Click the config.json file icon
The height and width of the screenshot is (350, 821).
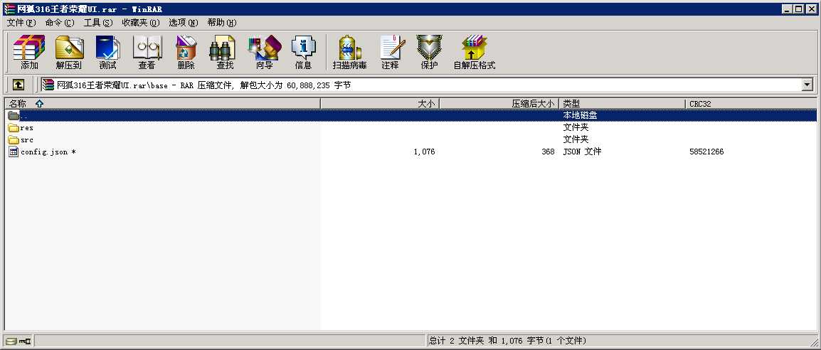click(x=14, y=152)
